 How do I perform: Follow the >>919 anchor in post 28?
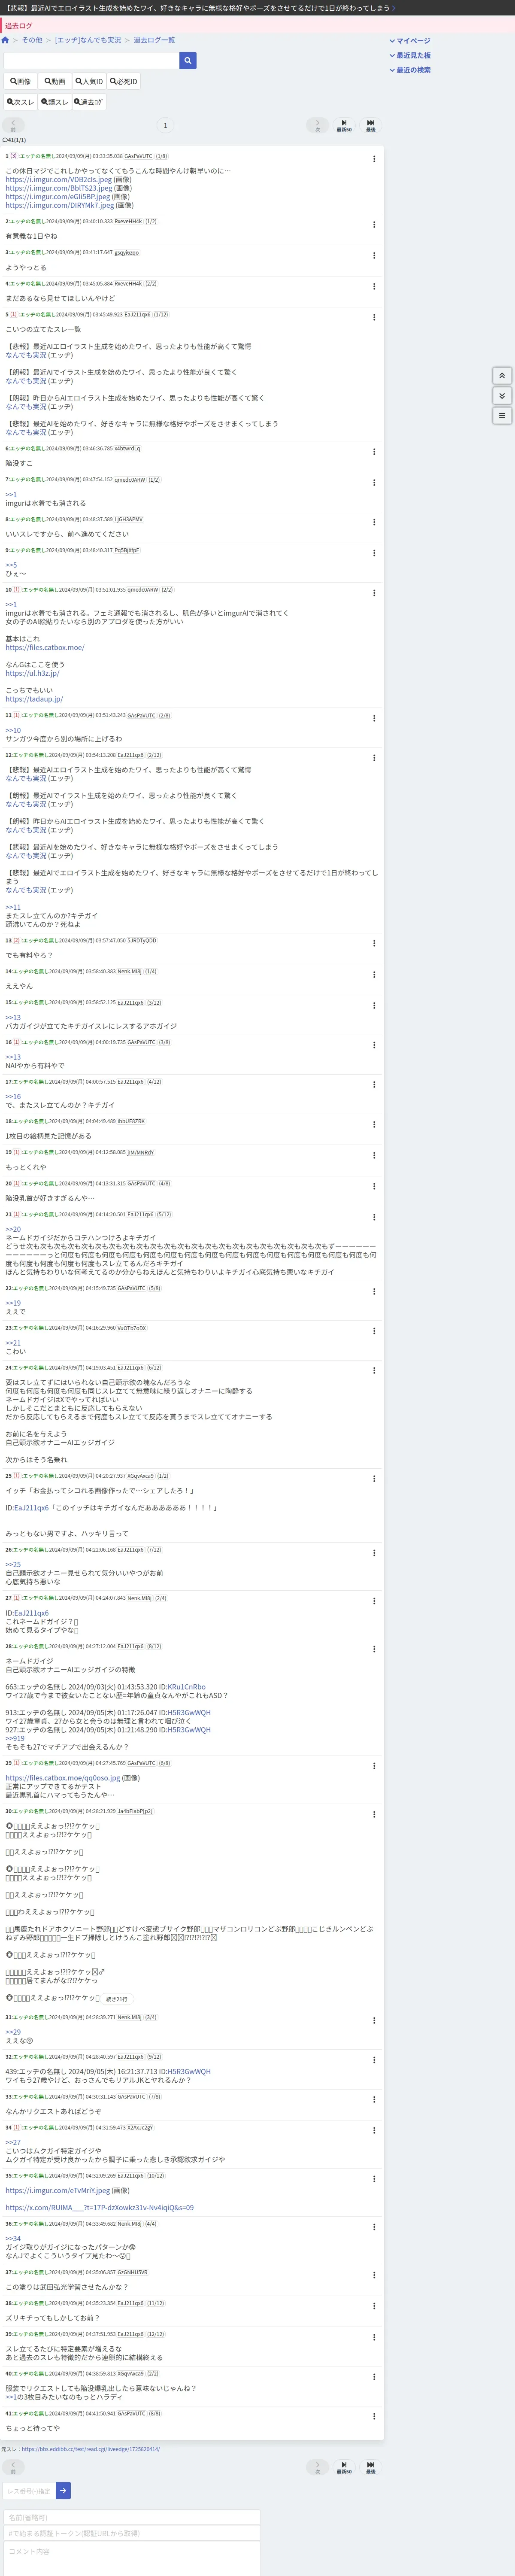pos(15,1739)
